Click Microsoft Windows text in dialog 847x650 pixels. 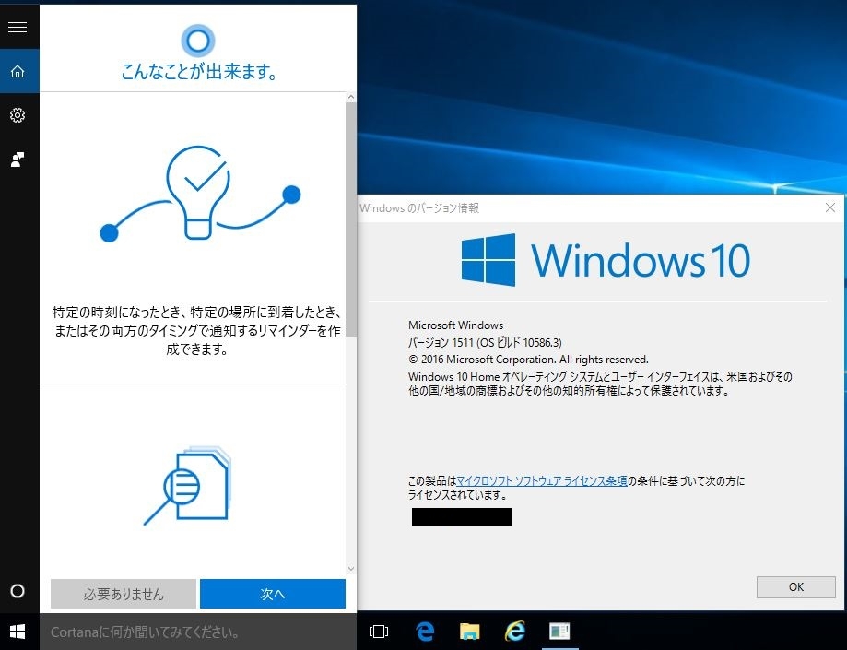456,325
